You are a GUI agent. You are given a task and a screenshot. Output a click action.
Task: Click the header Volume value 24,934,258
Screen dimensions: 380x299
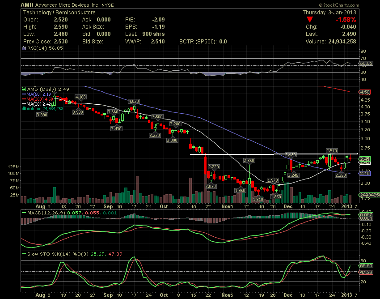342,42
